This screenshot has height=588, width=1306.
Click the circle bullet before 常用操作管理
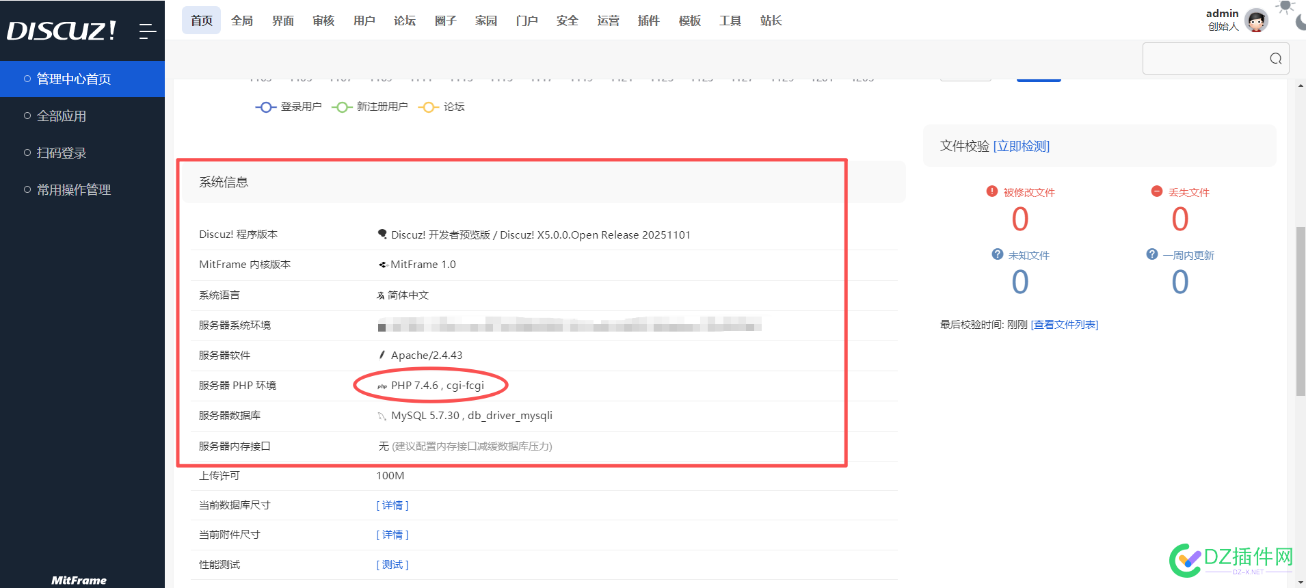click(27, 189)
